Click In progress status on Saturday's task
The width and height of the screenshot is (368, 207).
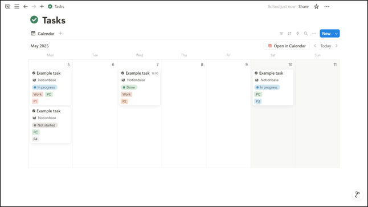[x=267, y=87]
